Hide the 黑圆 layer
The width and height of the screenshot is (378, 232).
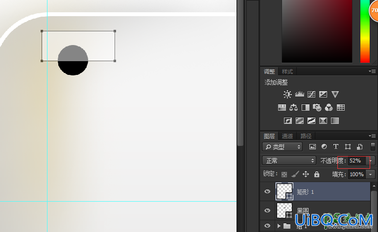(x=267, y=210)
